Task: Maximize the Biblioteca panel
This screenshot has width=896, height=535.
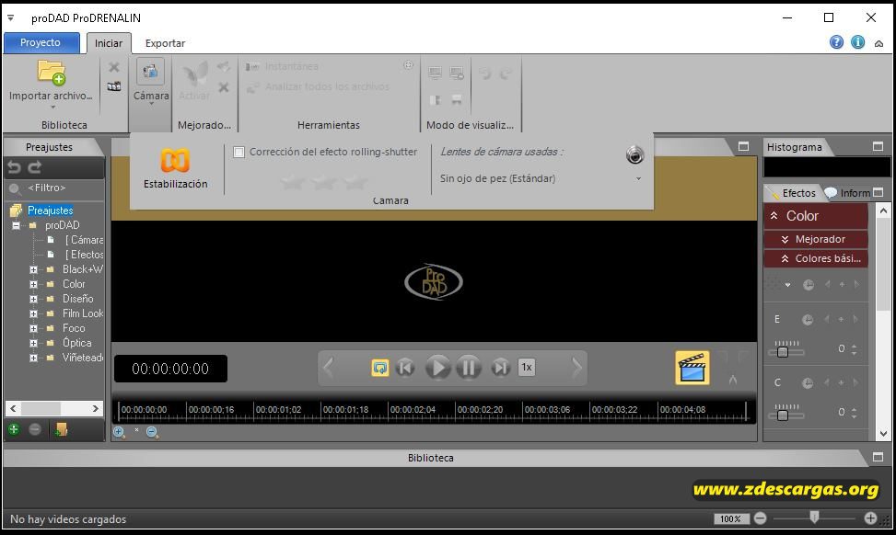Action: pyautogui.click(x=879, y=457)
